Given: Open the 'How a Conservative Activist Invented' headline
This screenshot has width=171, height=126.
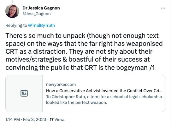Looking at the screenshot, I should click(104, 91).
